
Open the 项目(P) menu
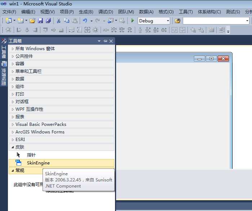point(67,12)
